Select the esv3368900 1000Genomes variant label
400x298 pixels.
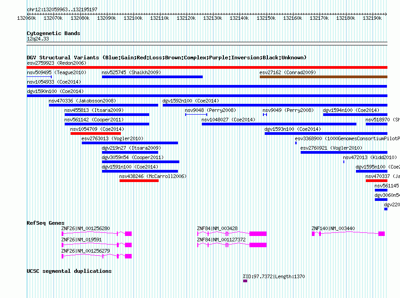coord(347,138)
